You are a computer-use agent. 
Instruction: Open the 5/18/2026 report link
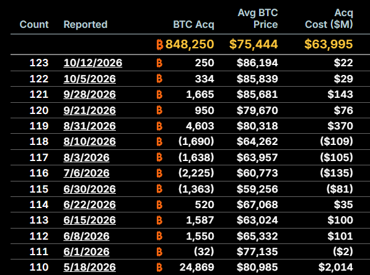pos(90,267)
